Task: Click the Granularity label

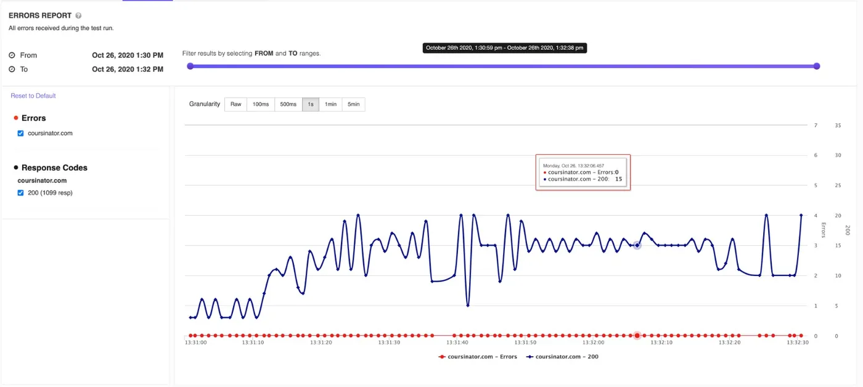Action: (x=205, y=104)
